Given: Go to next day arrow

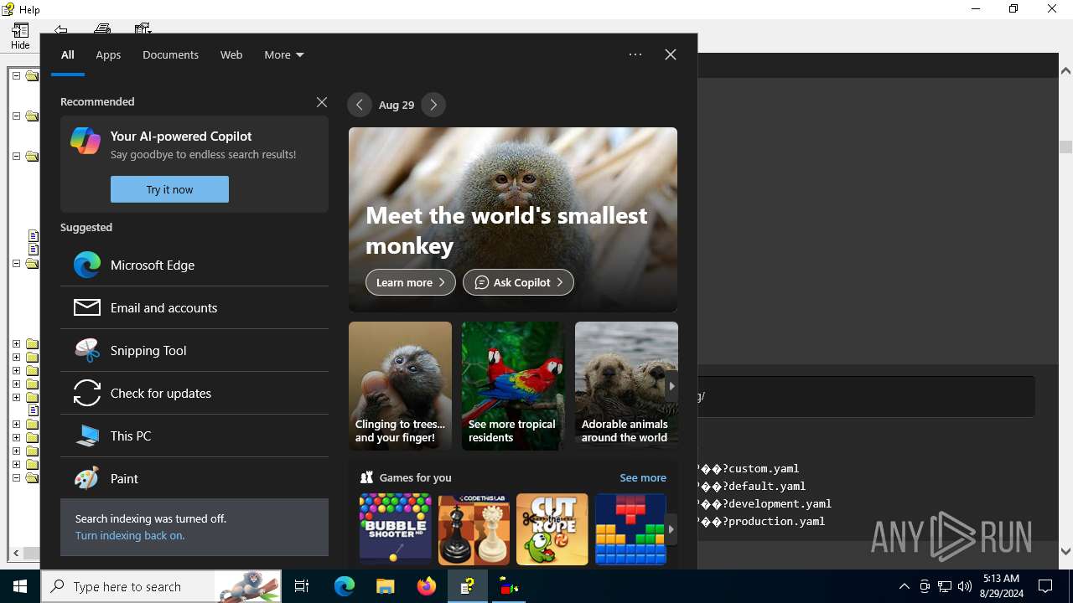Looking at the screenshot, I should 433,105.
